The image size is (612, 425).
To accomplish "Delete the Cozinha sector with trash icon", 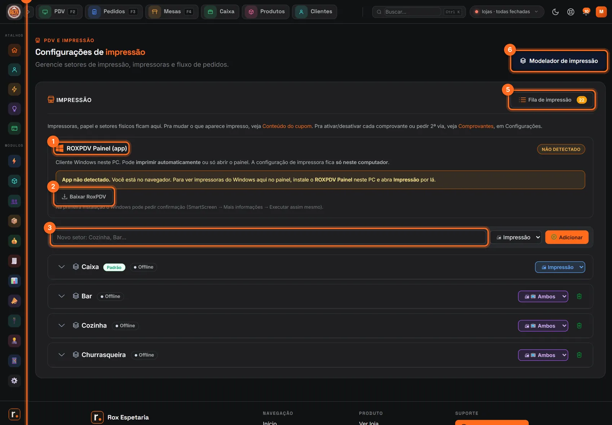I will pyautogui.click(x=579, y=326).
